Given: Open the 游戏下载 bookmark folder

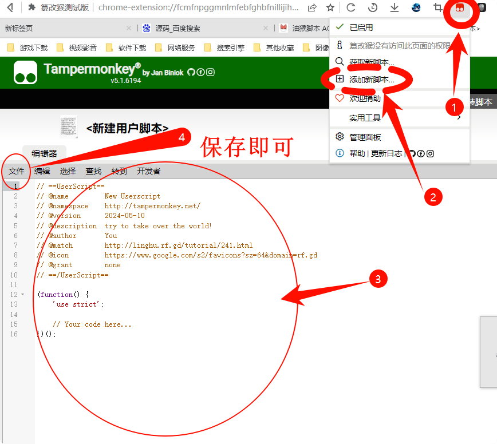Looking at the screenshot, I should pos(27,47).
